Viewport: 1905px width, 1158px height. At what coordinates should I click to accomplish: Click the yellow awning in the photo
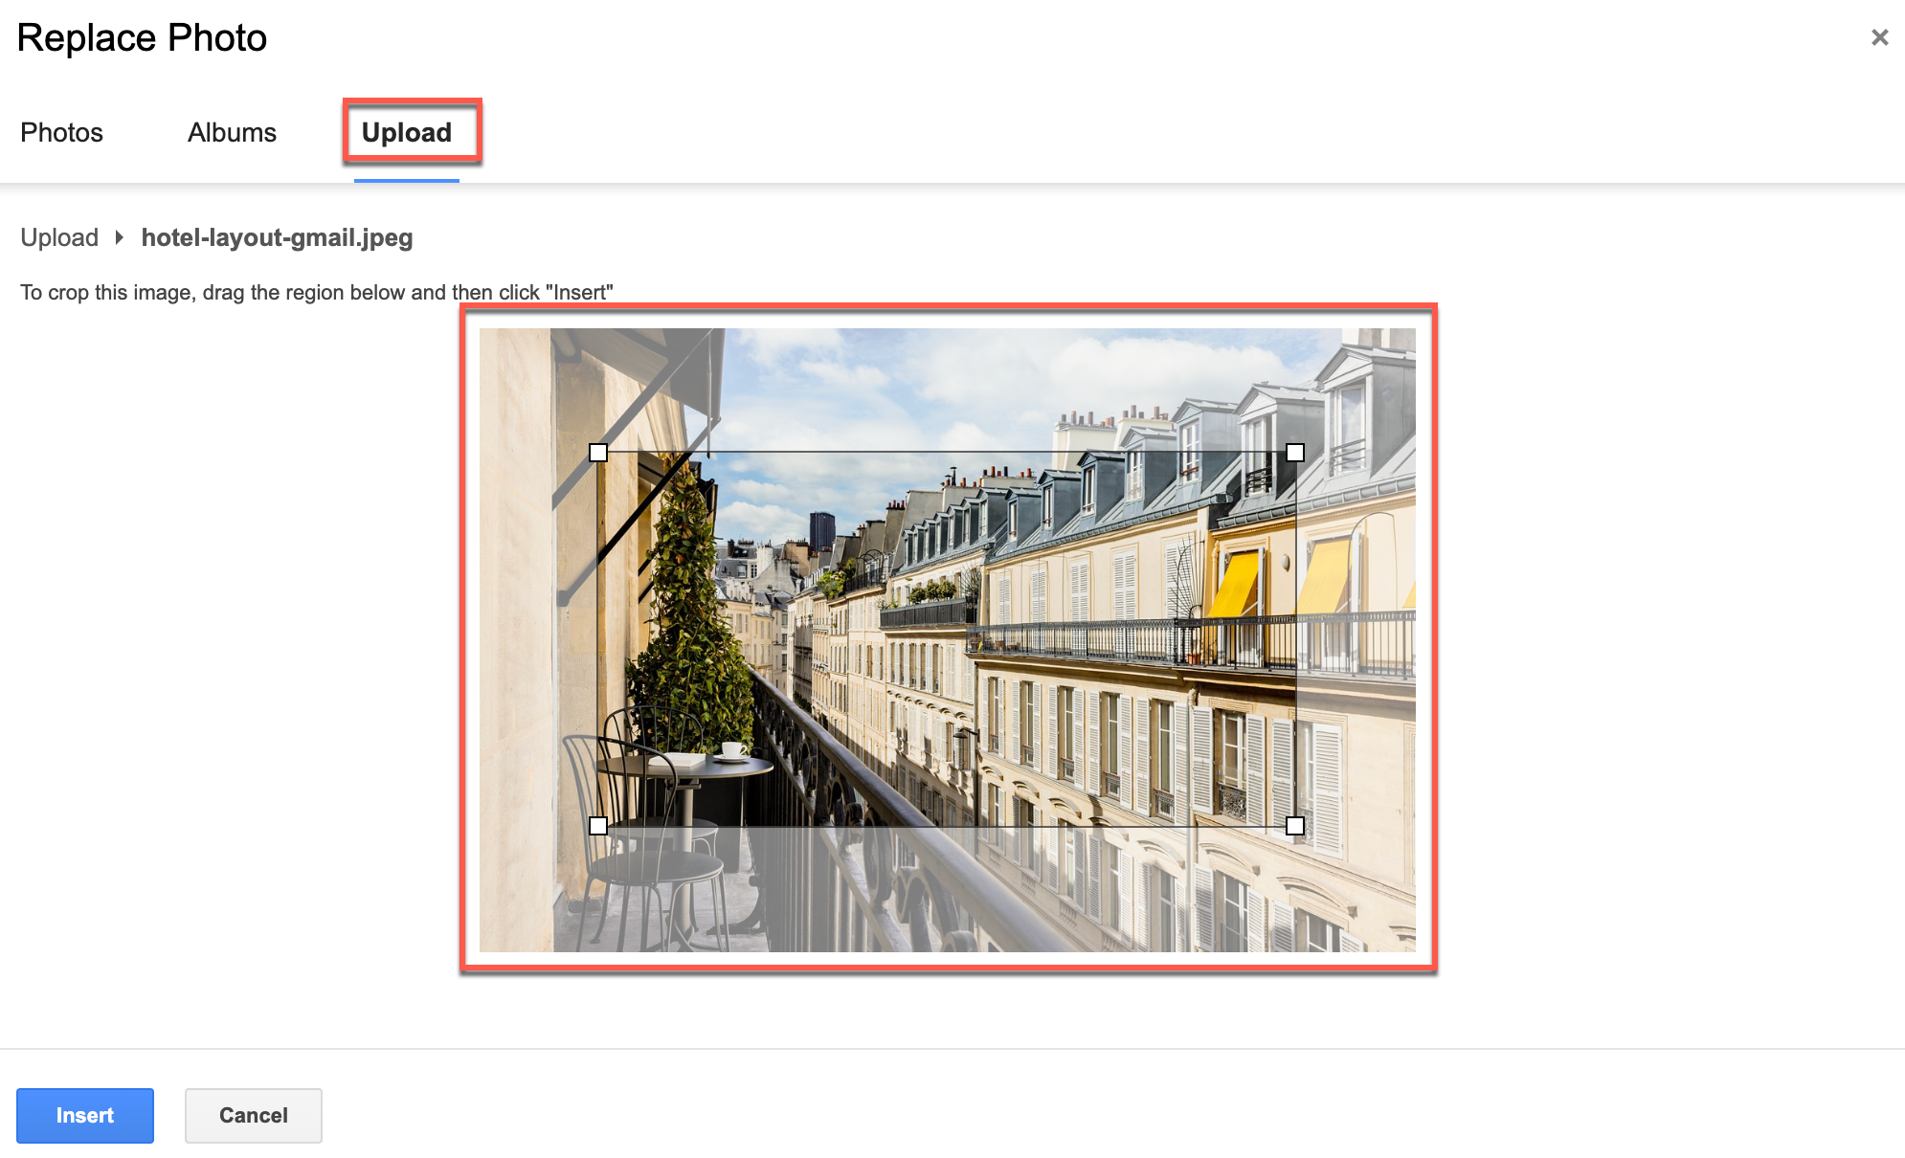click(x=1235, y=582)
